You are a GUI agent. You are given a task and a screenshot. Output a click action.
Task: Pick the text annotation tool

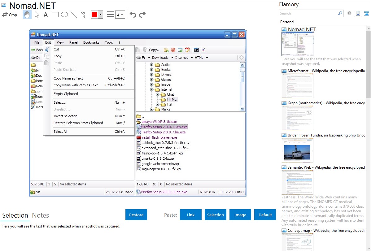coord(46,15)
